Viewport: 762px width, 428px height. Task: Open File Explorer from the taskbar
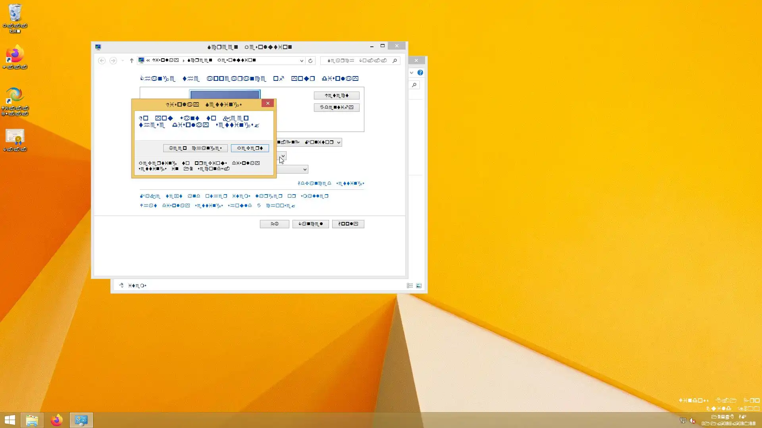click(32, 420)
